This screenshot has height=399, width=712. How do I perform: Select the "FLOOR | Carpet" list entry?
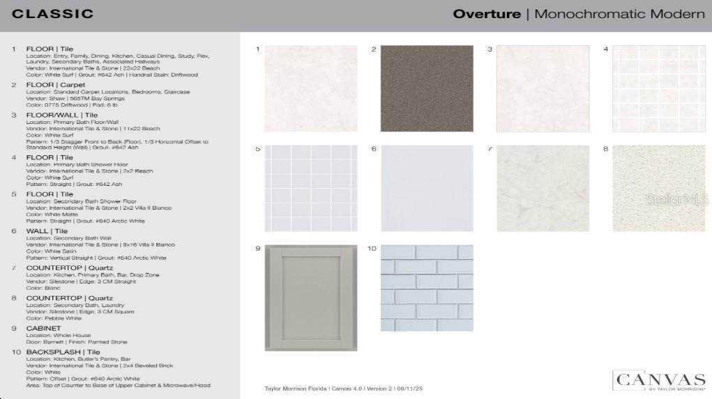[x=56, y=85]
